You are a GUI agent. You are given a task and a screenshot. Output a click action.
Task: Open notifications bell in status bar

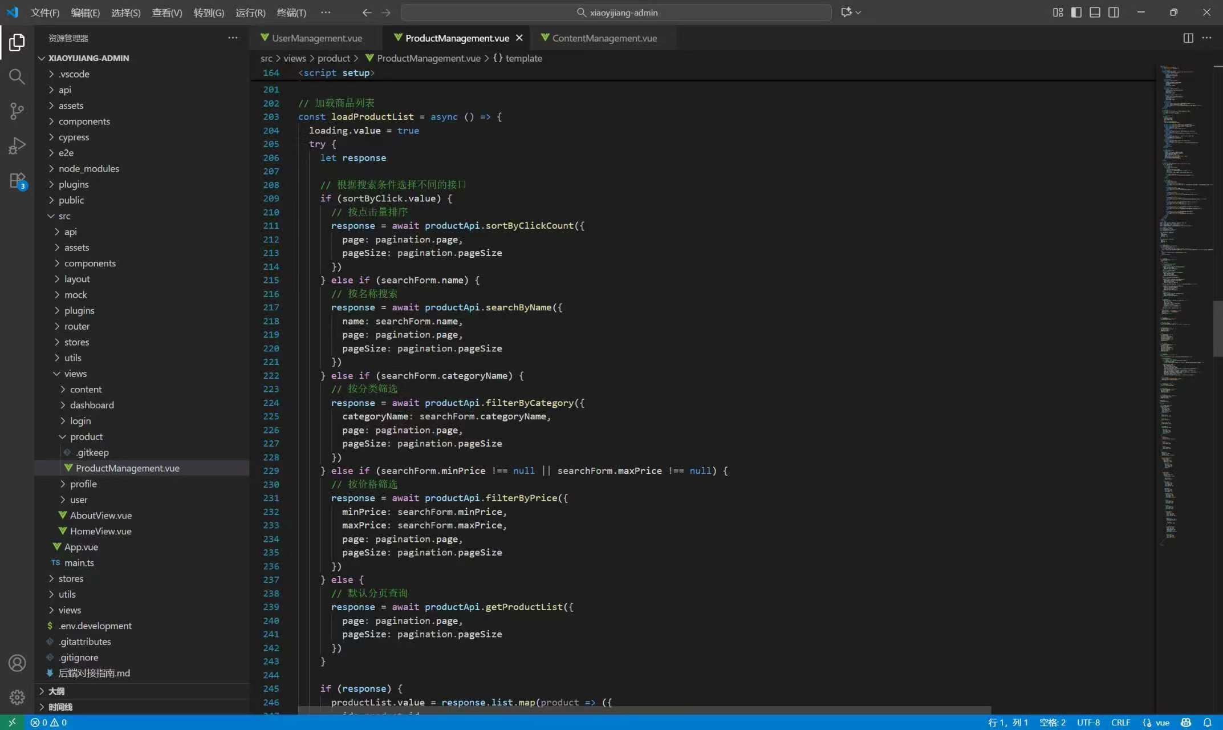pyautogui.click(x=1207, y=722)
